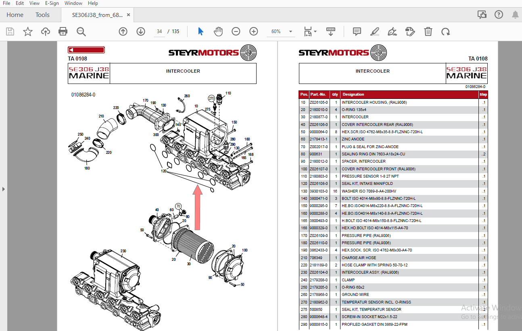Open the View menu
Screen dimensions: 522x331
pos(34,3)
